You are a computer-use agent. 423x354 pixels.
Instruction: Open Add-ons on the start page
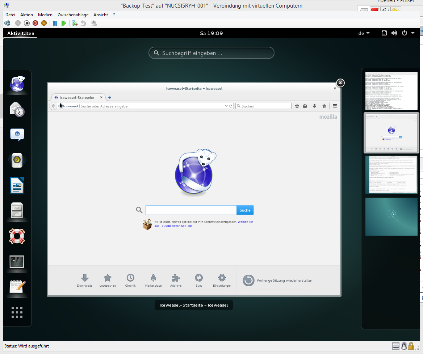point(176,281)
